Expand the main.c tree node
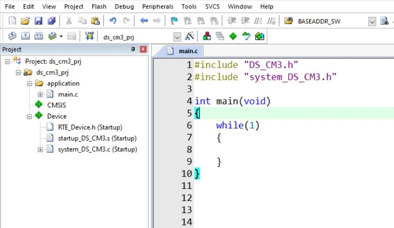 pos(40,94)
